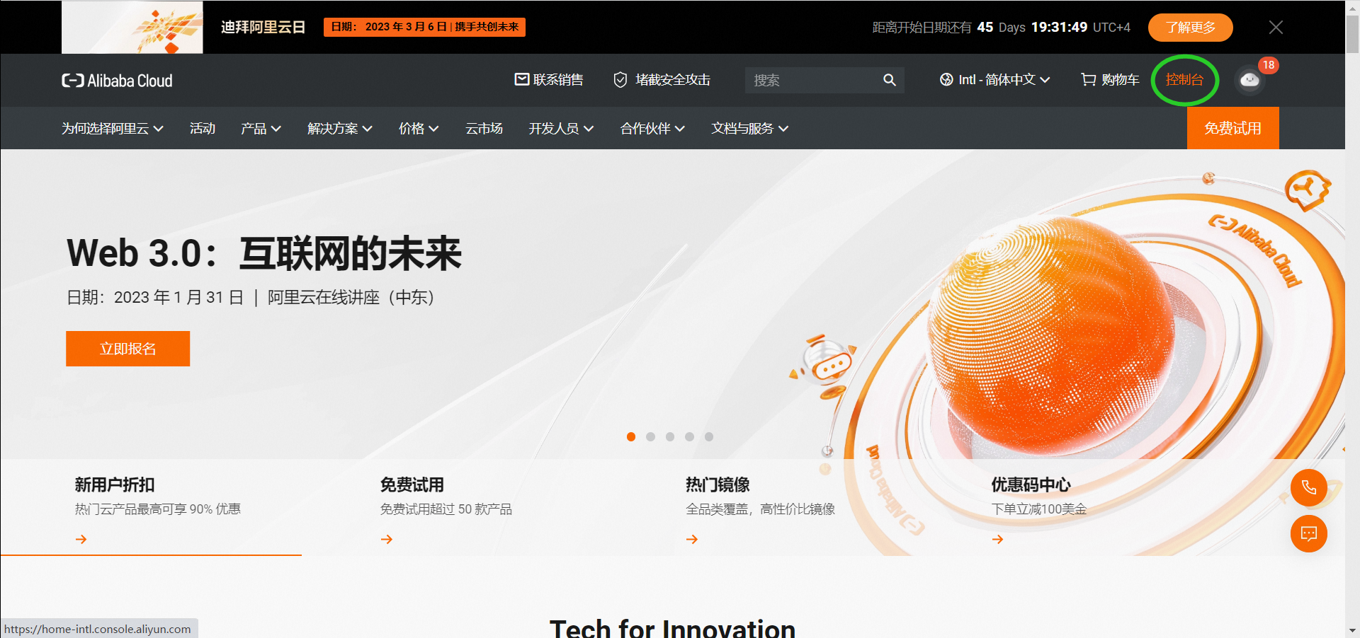Open the 堵截安全攻击 shield link
This screenshot has width=1360, height=638.
click(x=662, y=80)
